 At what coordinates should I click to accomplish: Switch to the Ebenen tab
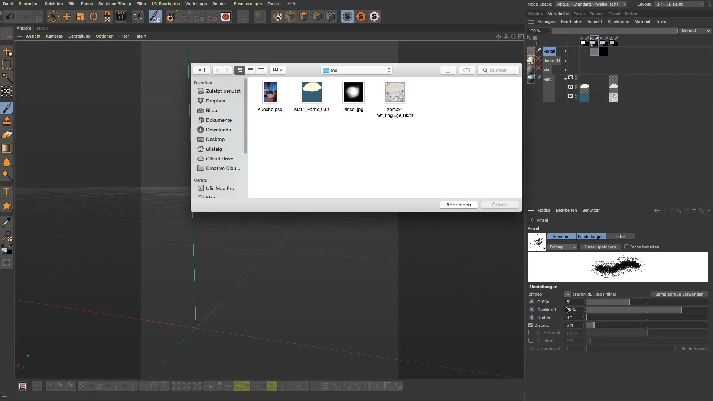point(596,14)
